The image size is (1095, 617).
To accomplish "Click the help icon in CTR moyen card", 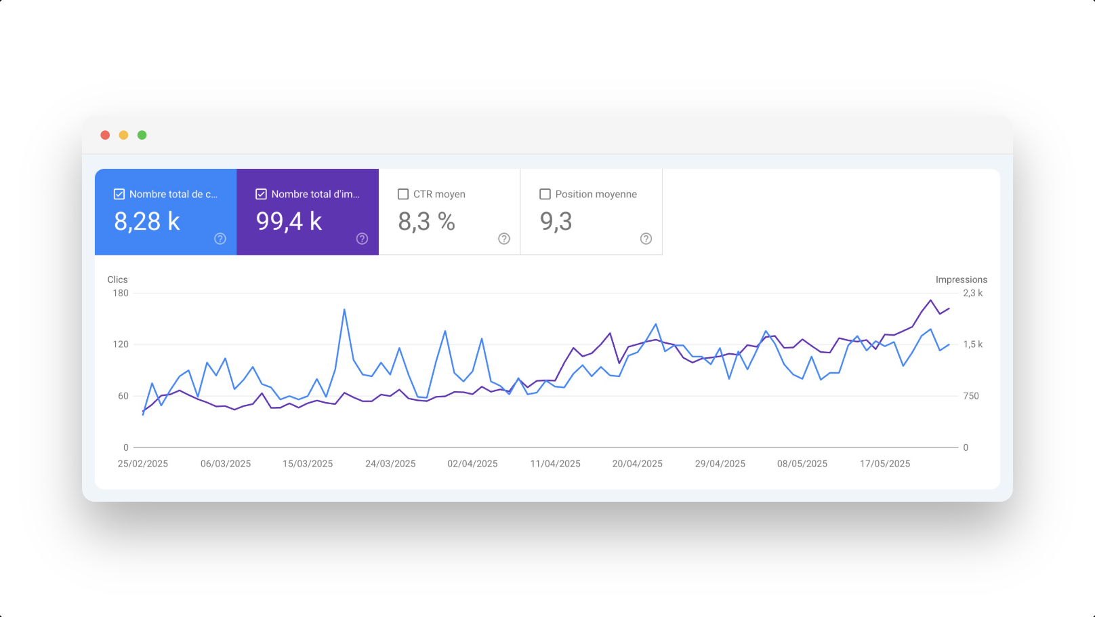I will click(504, 239).
